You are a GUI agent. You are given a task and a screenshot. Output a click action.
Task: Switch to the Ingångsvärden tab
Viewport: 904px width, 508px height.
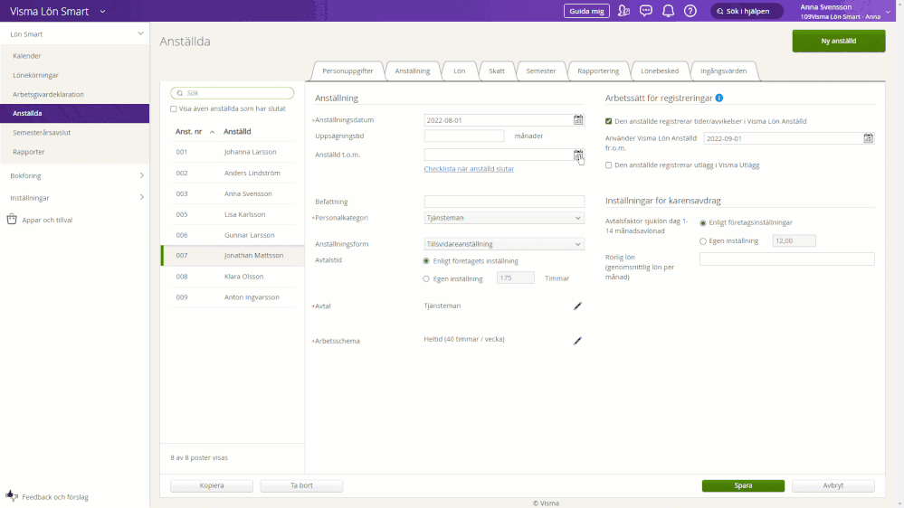pyautogui.click(x=723, y=71)
